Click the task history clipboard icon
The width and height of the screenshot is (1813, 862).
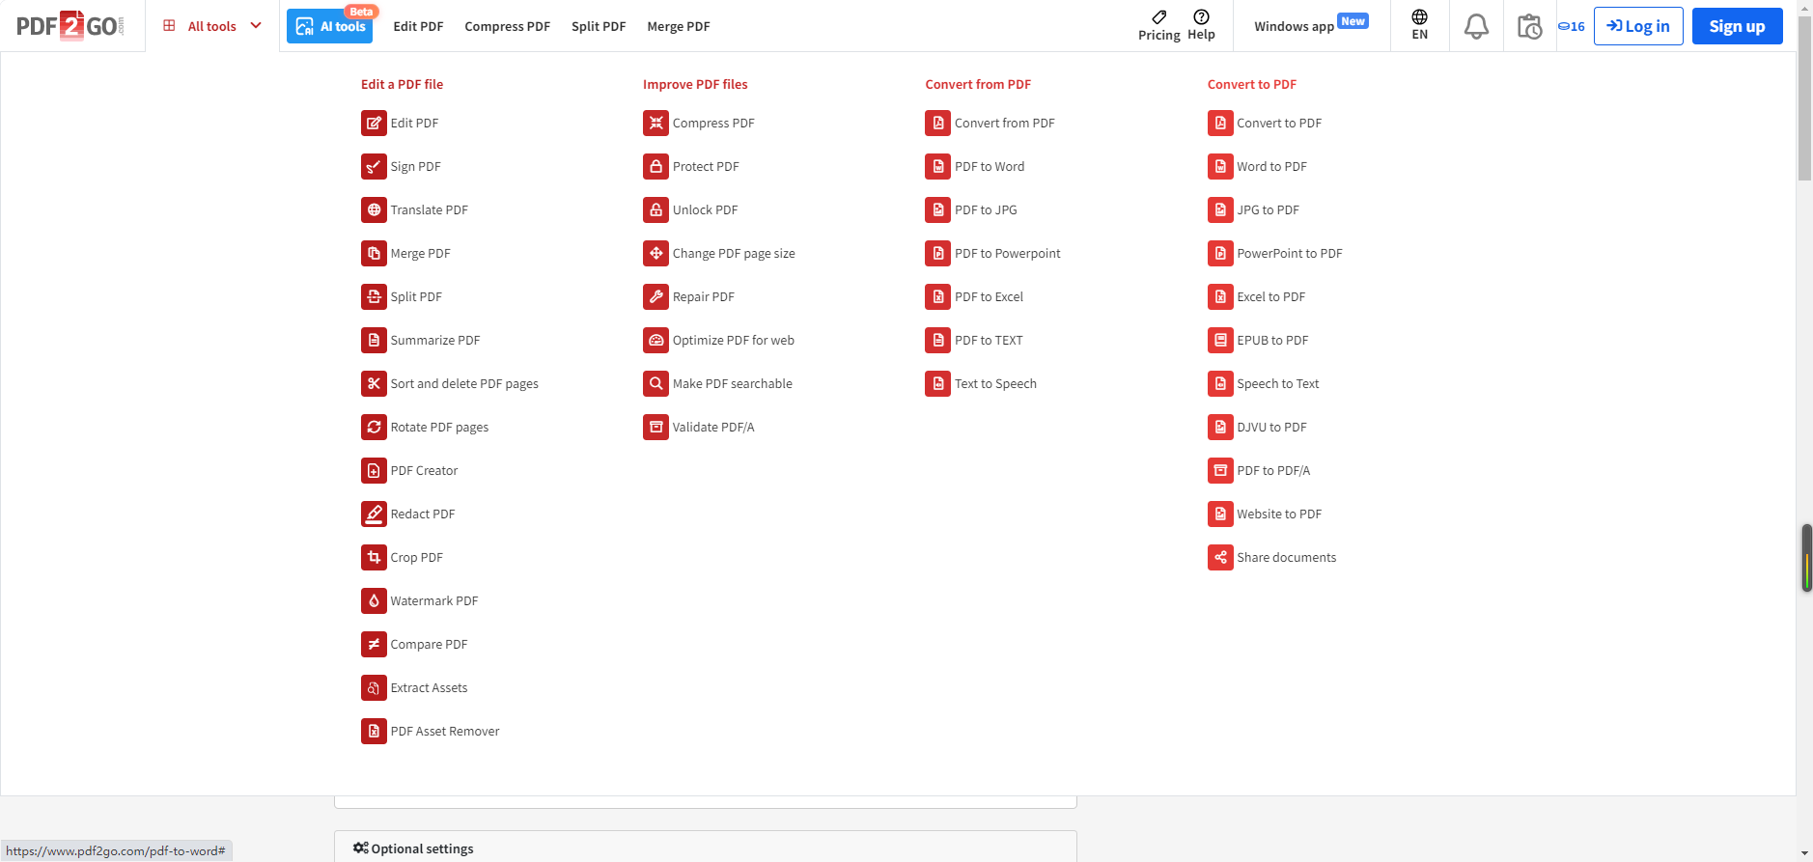tap(1529, 27)
